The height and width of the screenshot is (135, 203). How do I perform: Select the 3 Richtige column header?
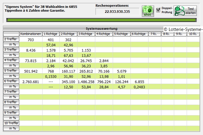click(x=86, y=34)
